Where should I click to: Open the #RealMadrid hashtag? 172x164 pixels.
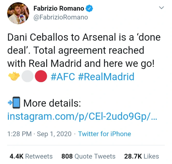pyautogui.click(x=106, y=76)
